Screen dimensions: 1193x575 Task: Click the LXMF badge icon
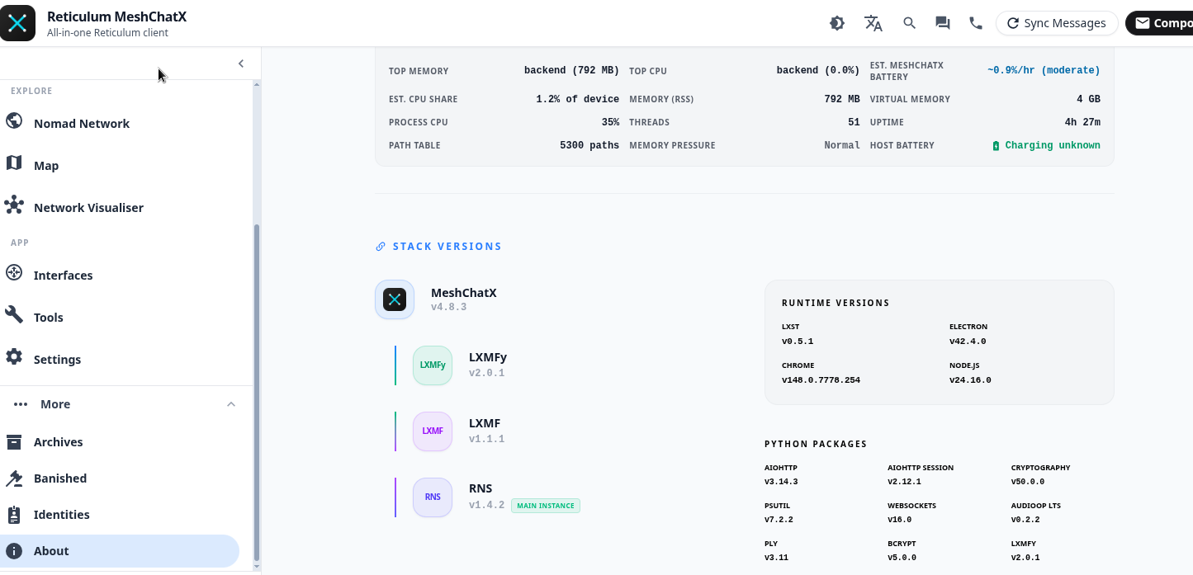433,431
